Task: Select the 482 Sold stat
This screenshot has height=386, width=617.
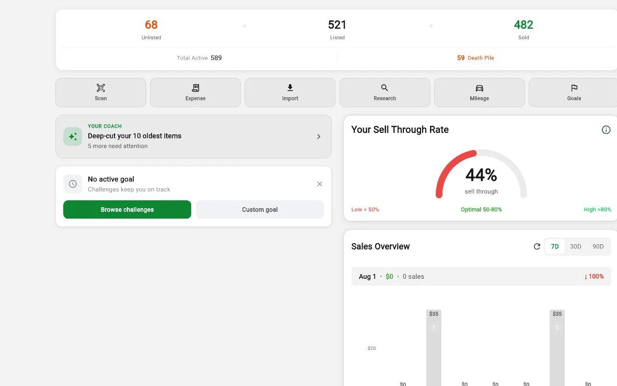Action: tap(523, 29)
